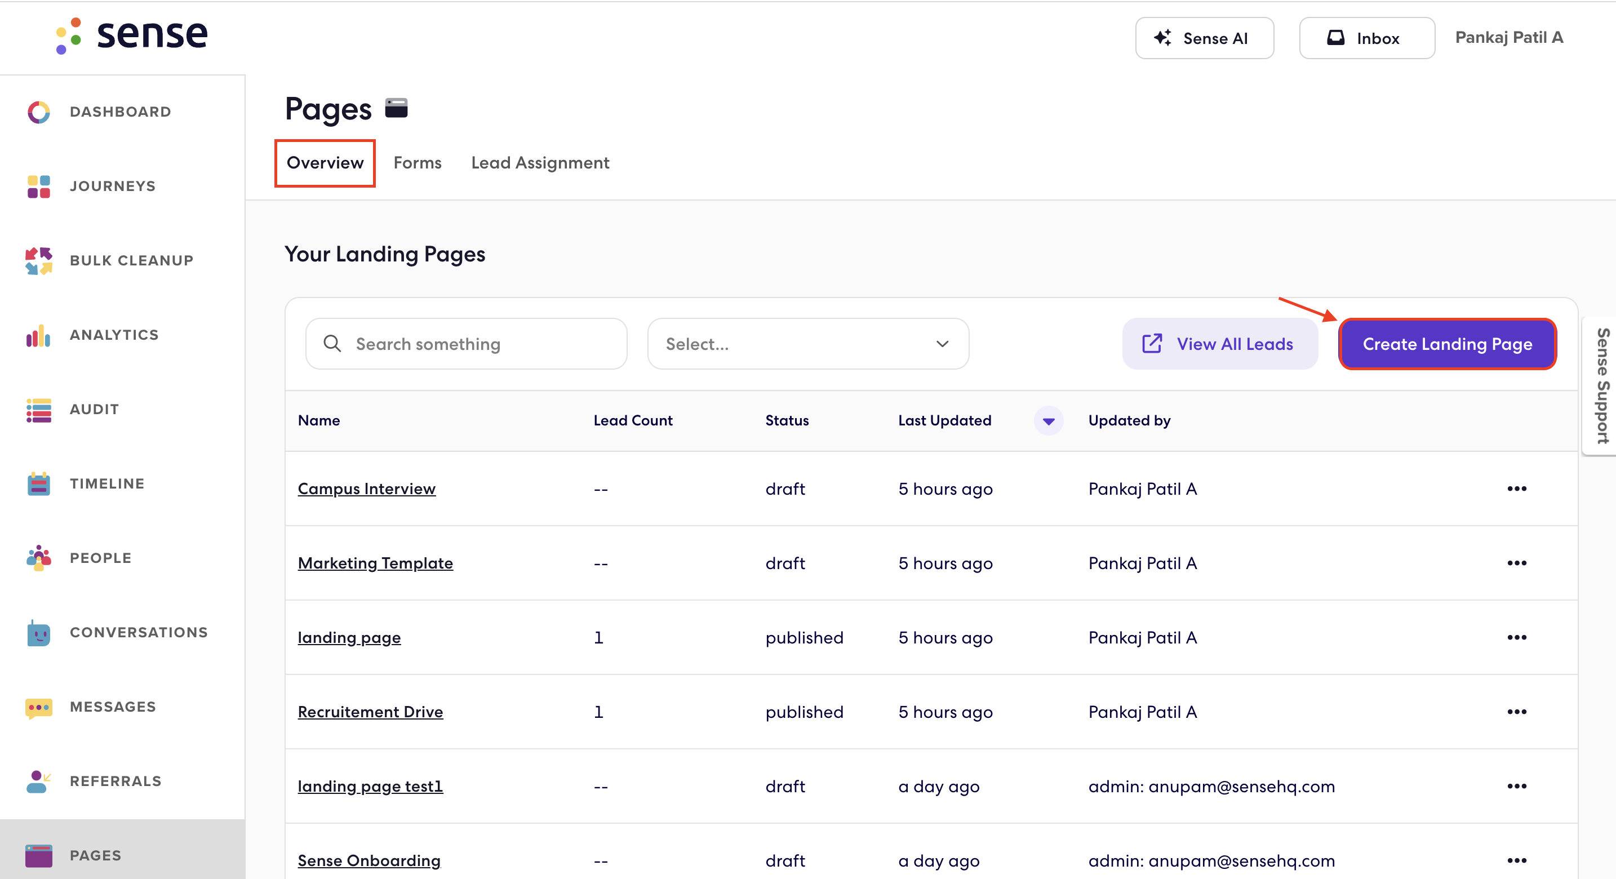The image size is (1616, 879).
Task: Open the Campus Interview landing page link
Action: click(366, 489)
